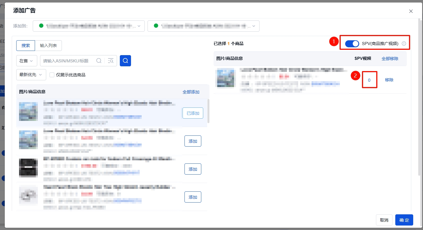
Task: Open the second 添加到 ad group dropdown
Action: [203, 26]
